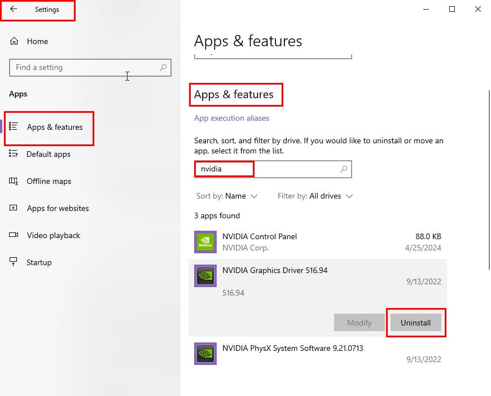Click the NVIDIA Graphics Driver 516.94 title
Image resolution: width=491 pixels, height=396 pixels.
click(x=275, y=270)
